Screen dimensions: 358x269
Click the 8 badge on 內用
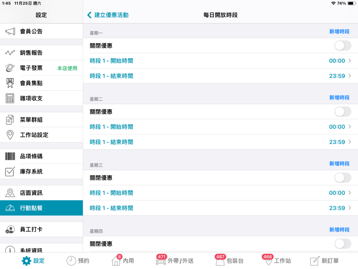(x=119, y=257)
